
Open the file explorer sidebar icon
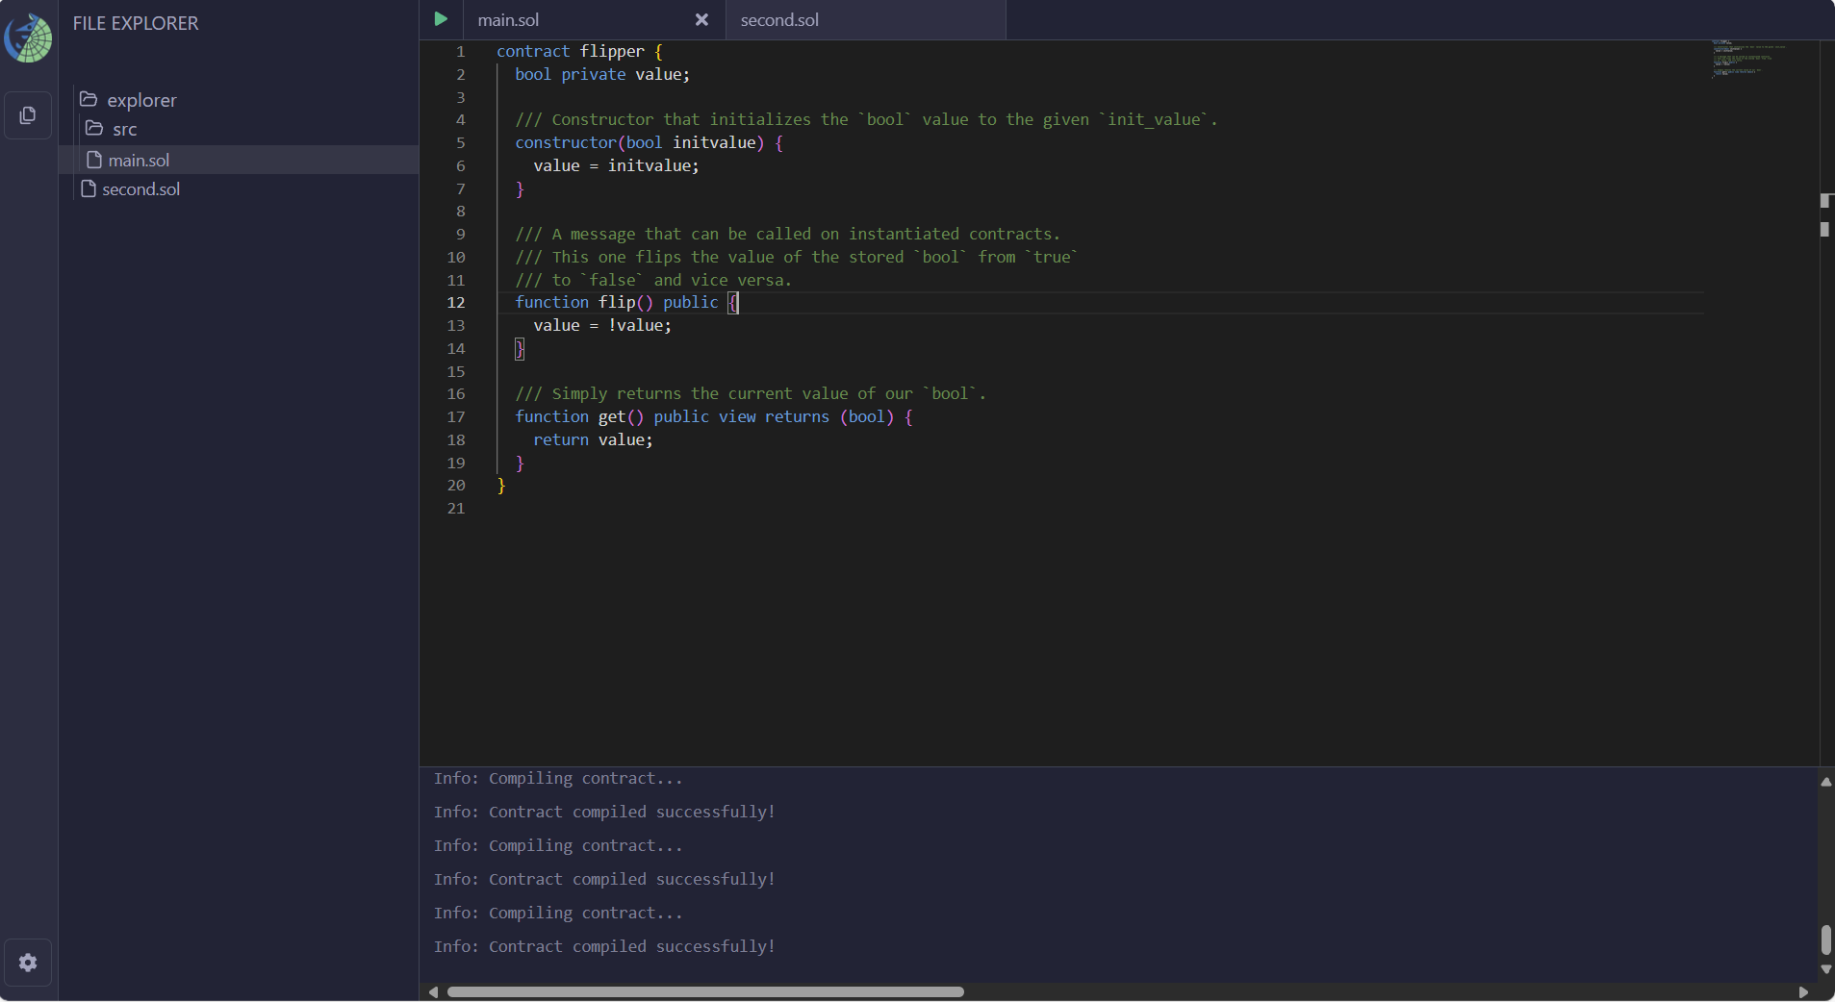pyautogui.click(x=28, y=115)
